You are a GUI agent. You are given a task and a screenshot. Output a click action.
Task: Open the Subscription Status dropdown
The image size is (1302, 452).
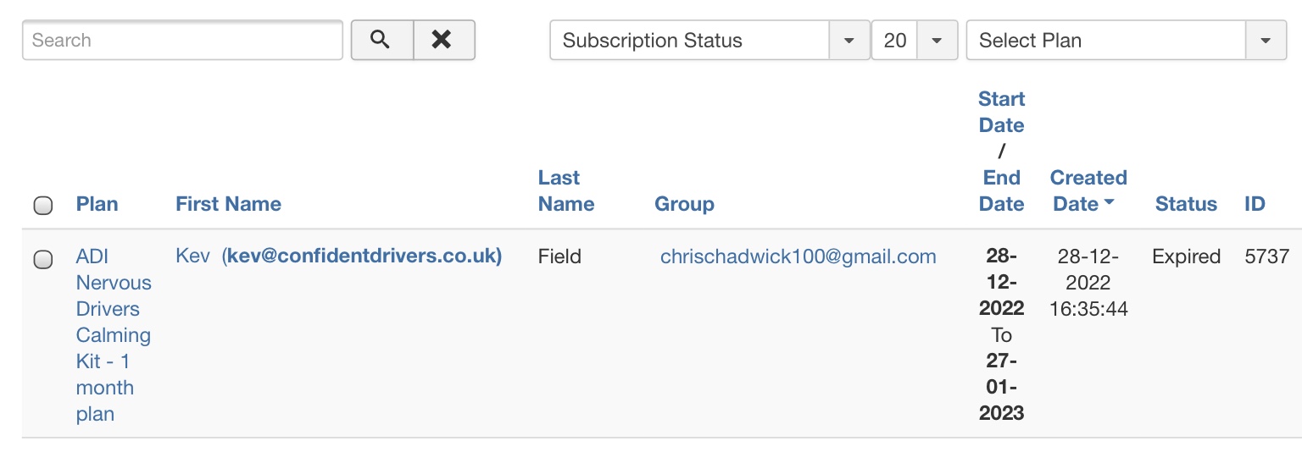tap(709, 40)
